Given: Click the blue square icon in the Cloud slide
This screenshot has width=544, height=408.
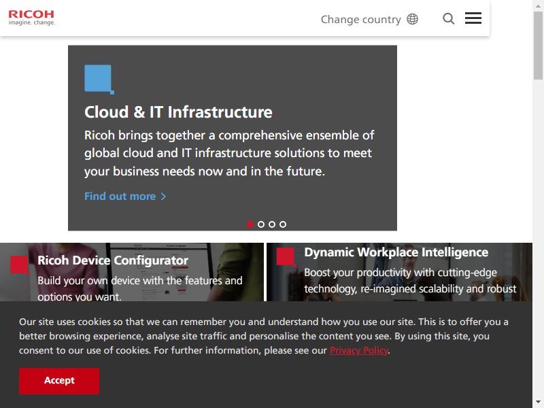Looking at the screenshot, I should coord(99,80).
